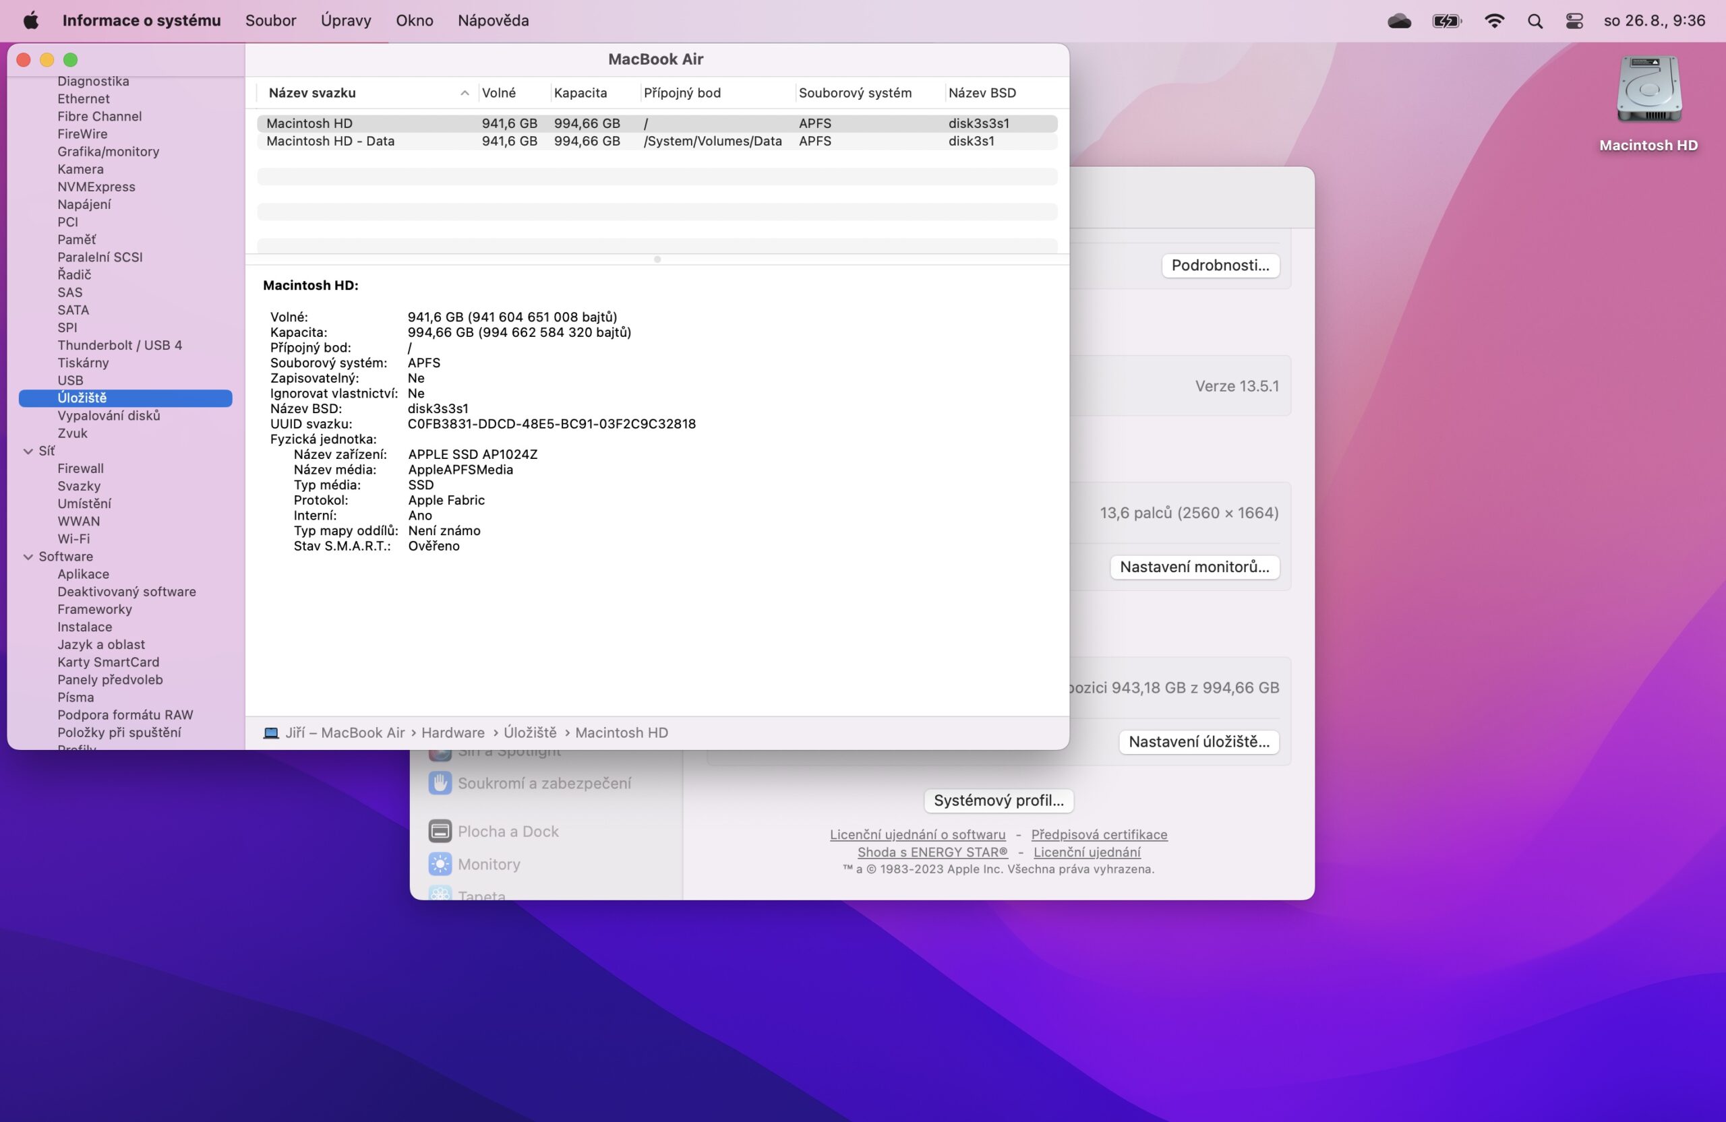
Task: Open Licenční ujednání o softwaru link
Action: [918, 834]
